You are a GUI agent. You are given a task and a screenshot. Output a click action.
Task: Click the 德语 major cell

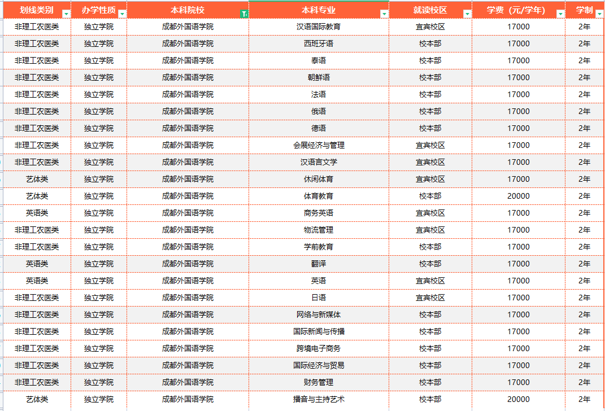coord(319,128)
